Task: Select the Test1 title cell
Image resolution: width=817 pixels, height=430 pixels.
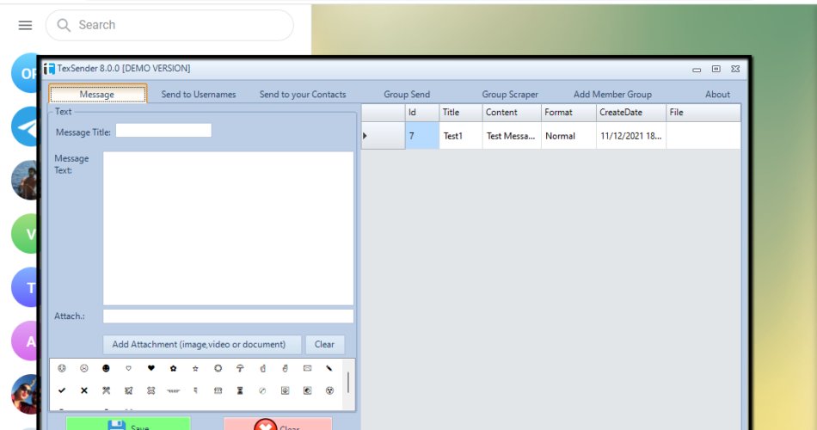Action: click(x=461, y=136)
